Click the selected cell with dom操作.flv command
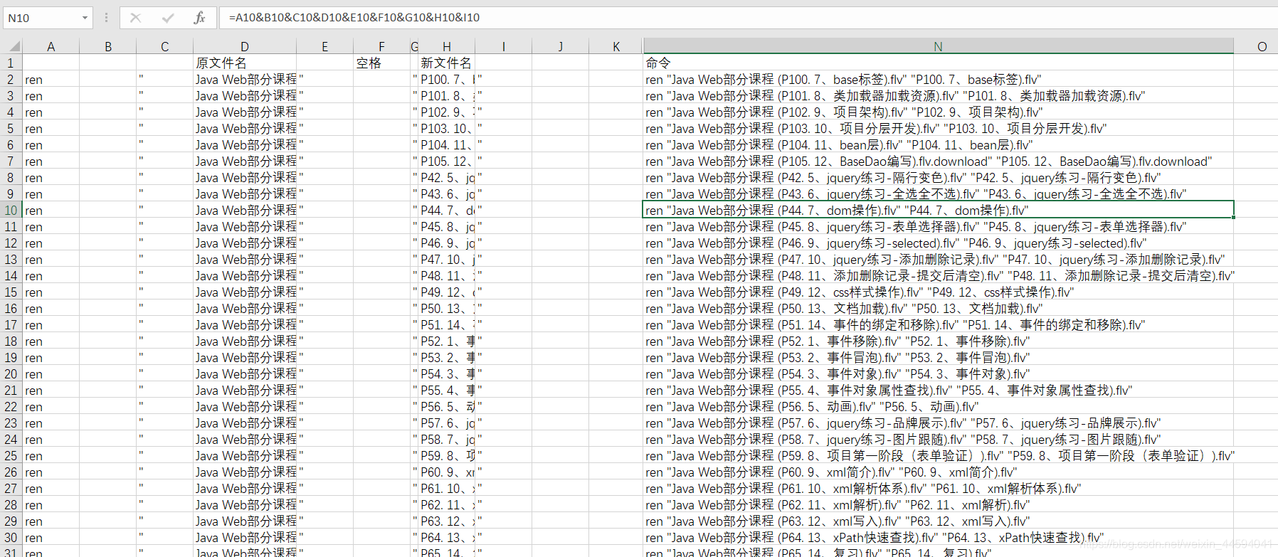This screenshot has height=557, width=1278. pyautogui.click(x=939, y=211)
